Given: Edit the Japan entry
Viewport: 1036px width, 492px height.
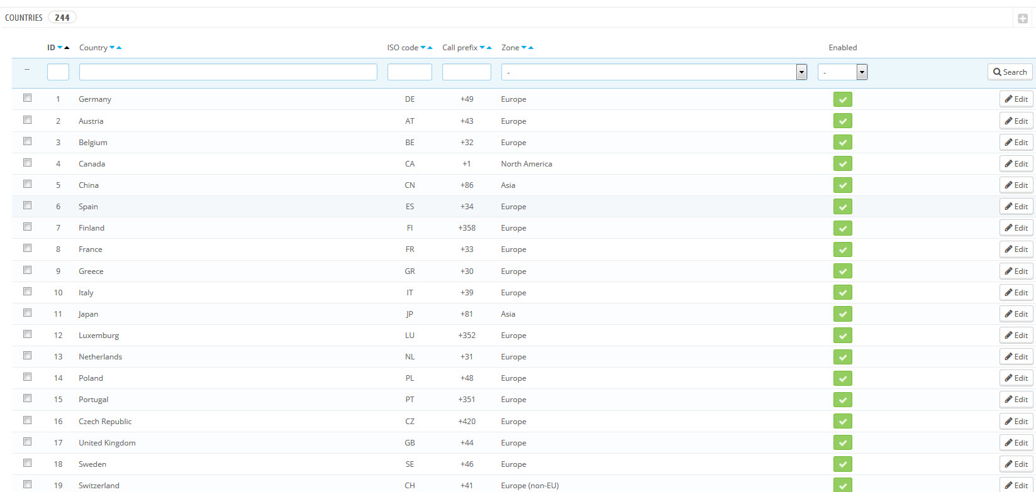Looking at the screenshot, I should click(x=1017, y=314).
